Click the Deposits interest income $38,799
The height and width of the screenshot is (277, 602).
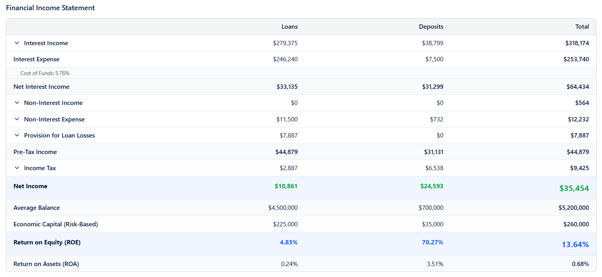click(x=433, y=43)
